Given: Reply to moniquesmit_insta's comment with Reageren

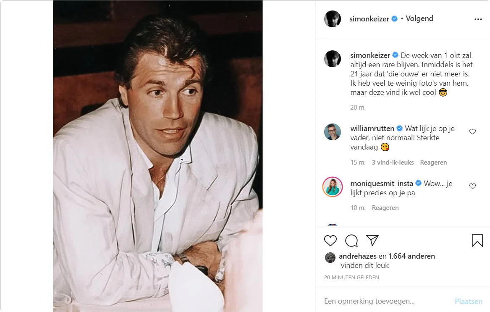Looking at the screenshot, I should [385, 208].
